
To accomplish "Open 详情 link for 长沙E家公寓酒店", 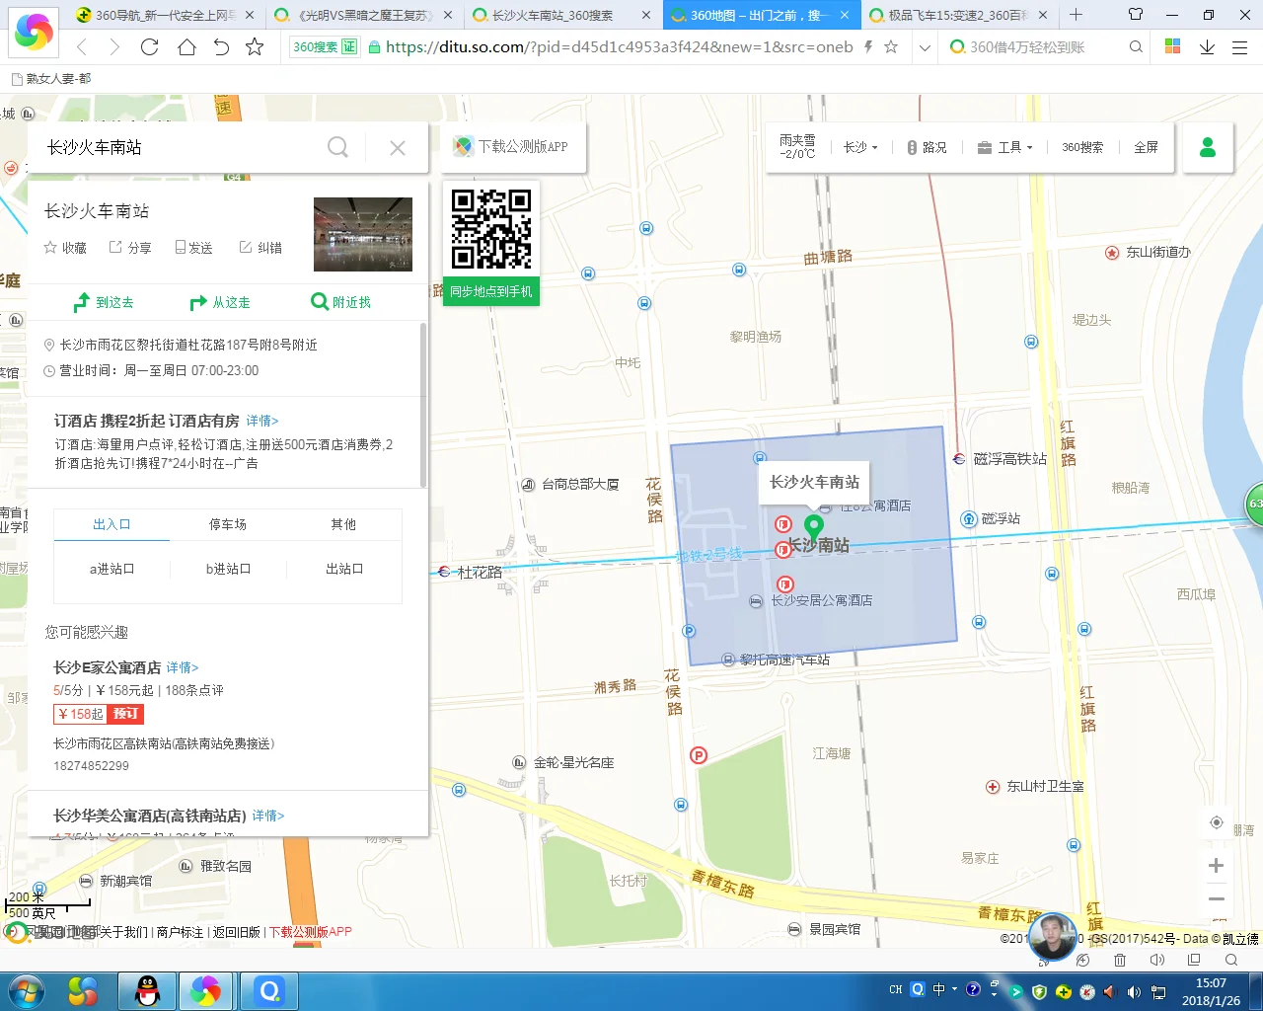I will 181,666.
